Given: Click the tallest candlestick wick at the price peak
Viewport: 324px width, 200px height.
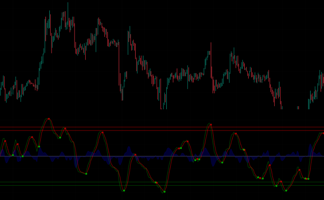Looking at the screenshot, I should point(68,9).
